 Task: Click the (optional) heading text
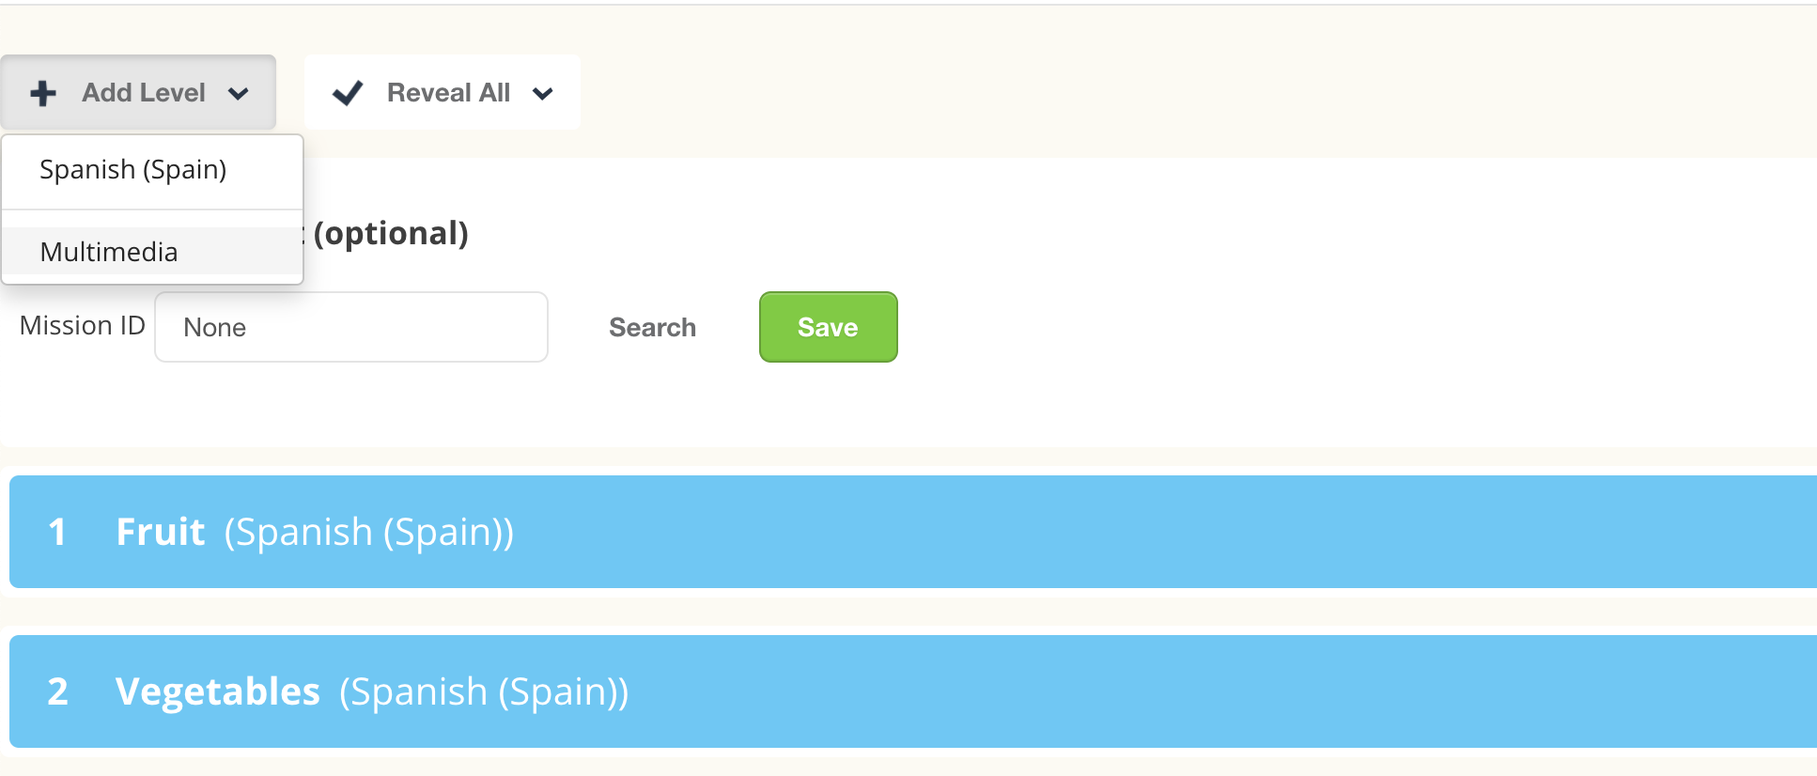coord(391,233)
